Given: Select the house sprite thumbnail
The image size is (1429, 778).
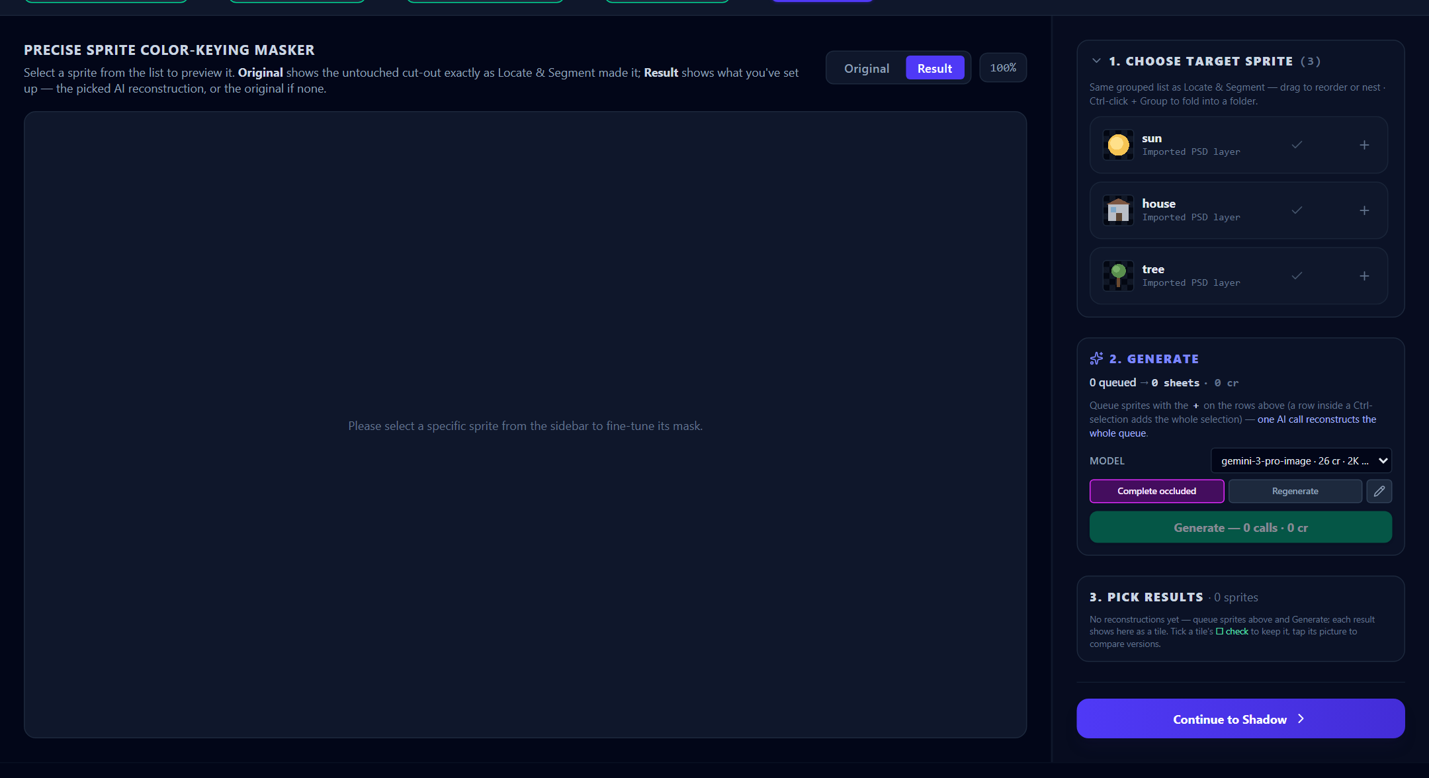Looking at the screenshot, I should tap(1118, 210).
